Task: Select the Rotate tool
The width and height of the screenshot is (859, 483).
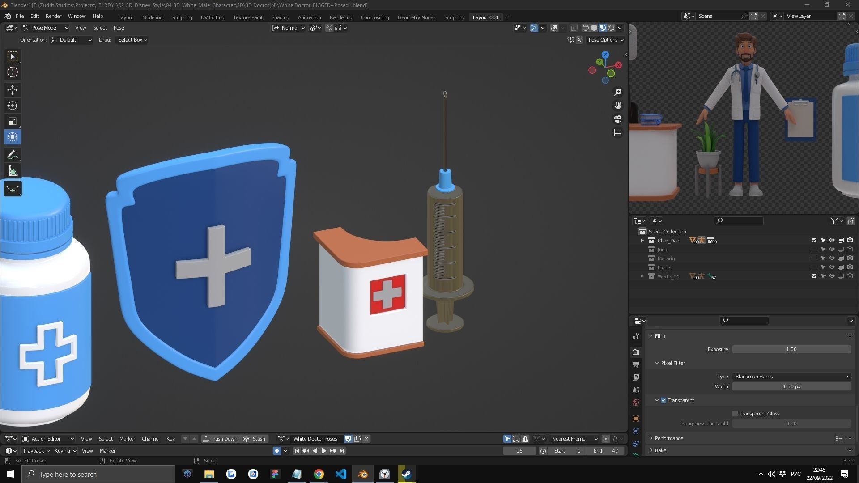Action: point(13,106)
